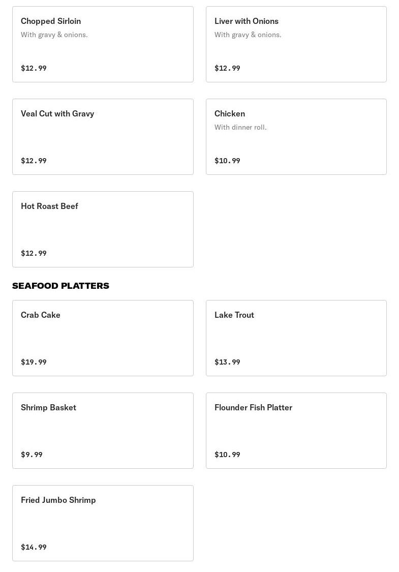Click the gravy & onions description under Chopped Sirloin
This screenshot has height=572, width=399.
pos(54,35)
